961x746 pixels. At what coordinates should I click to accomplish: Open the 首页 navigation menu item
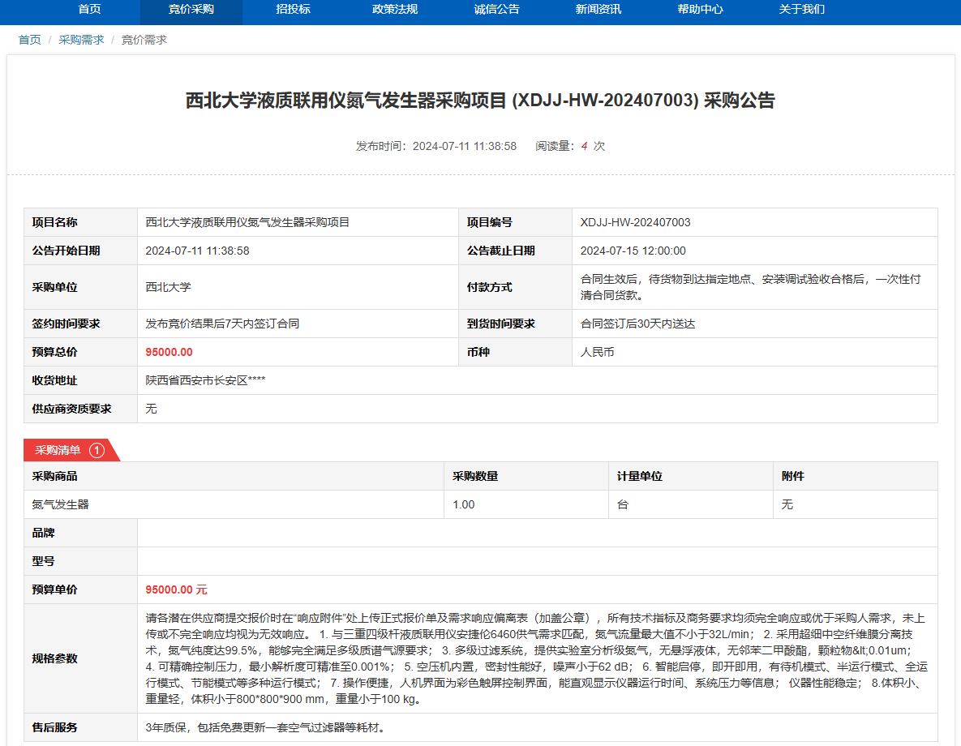click(89, 10)
